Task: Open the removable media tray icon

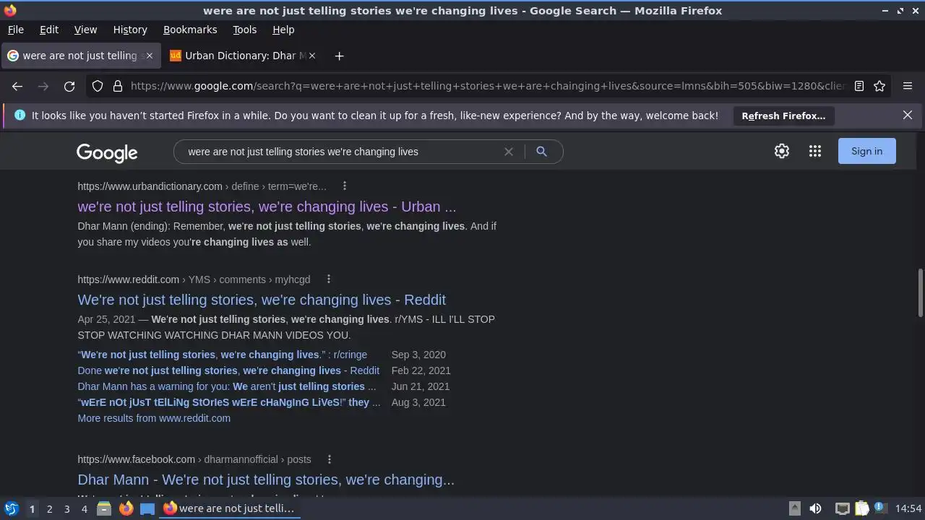Action: (794, 508)
